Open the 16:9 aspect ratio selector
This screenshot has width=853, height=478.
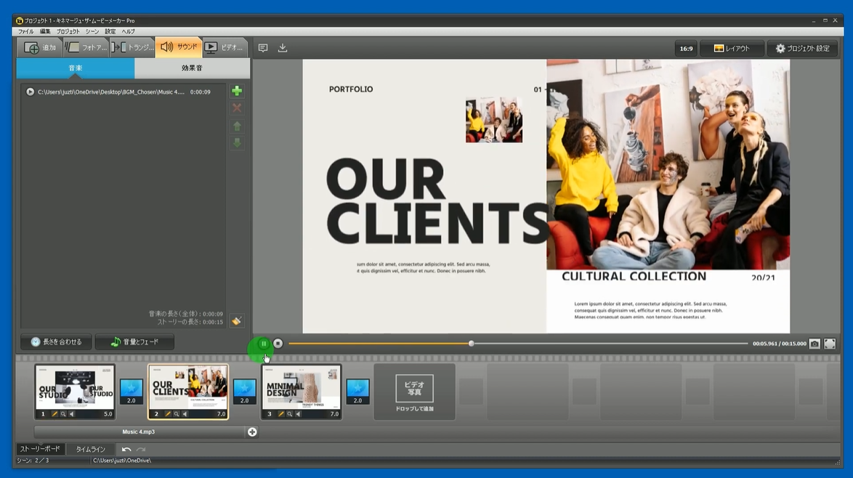coord(686,49)
